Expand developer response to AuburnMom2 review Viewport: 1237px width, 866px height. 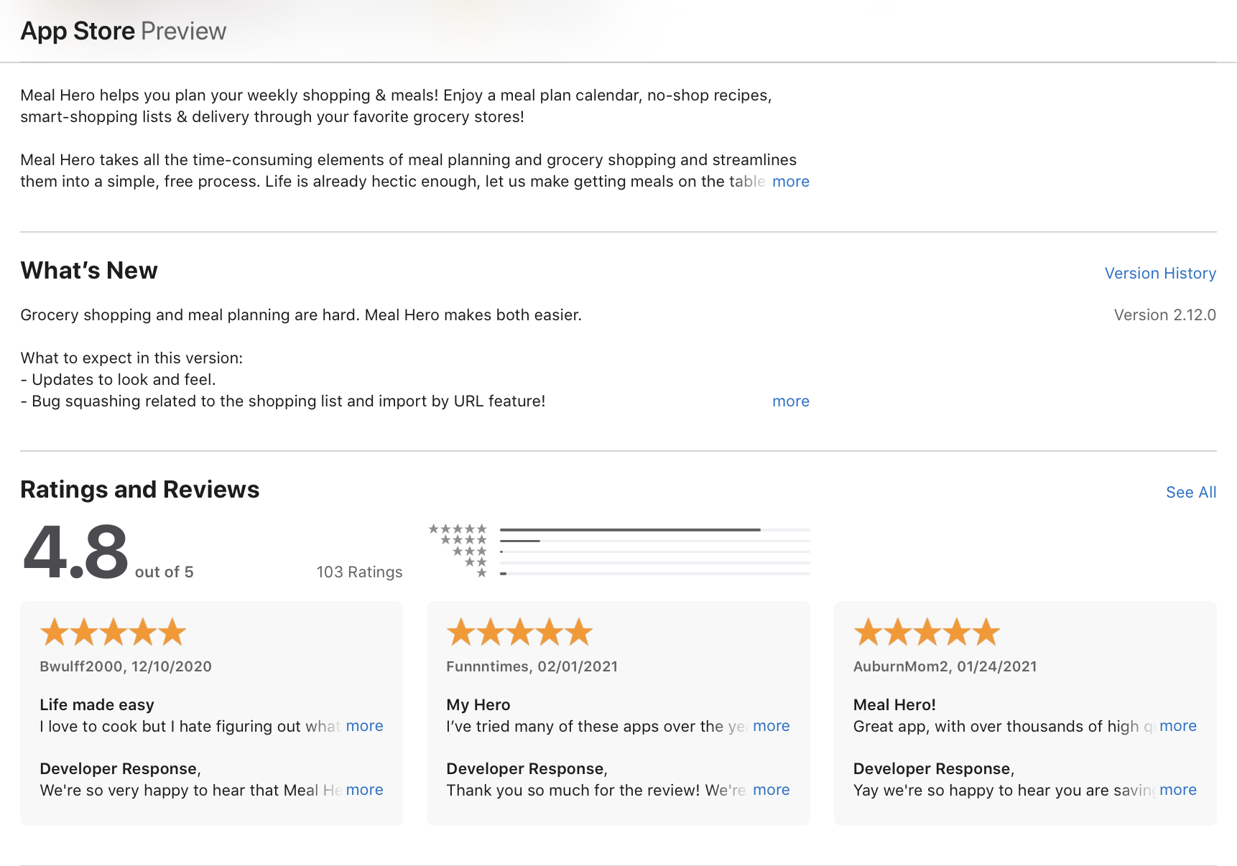point(1177,790)
